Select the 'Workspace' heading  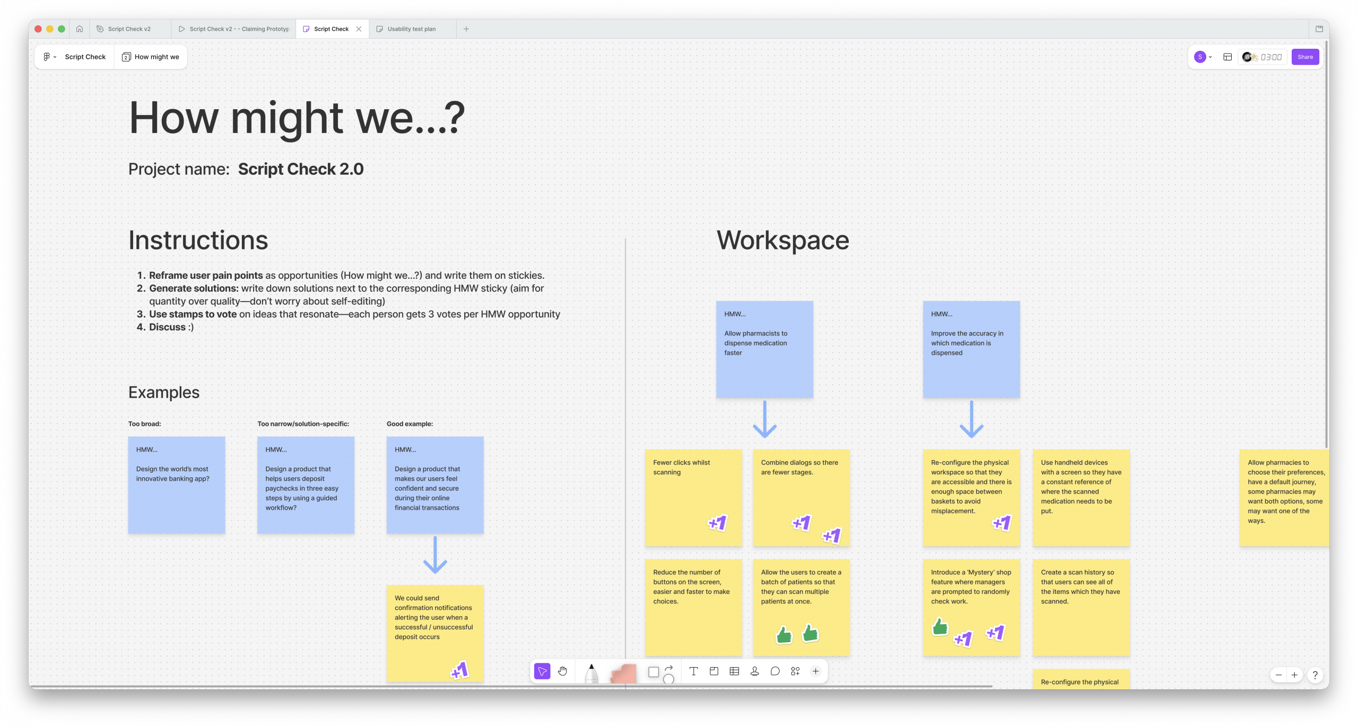tap(783, 240)
